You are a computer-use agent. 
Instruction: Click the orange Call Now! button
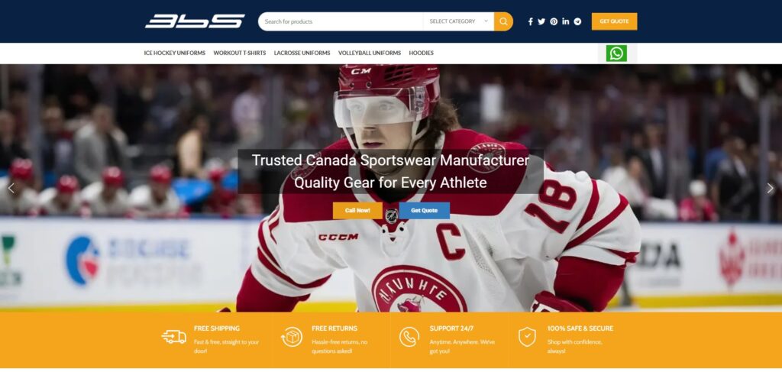357,210
